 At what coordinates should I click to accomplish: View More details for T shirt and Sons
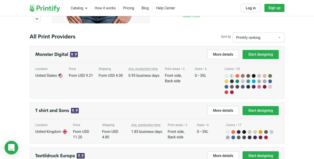(x=223, y=111)
